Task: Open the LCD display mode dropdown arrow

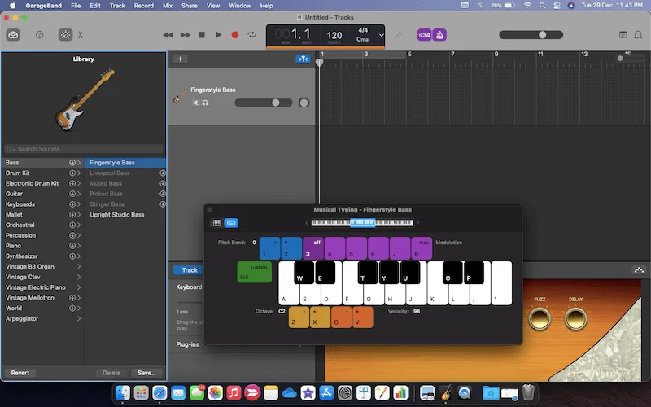Action: (x=381, y=35)
